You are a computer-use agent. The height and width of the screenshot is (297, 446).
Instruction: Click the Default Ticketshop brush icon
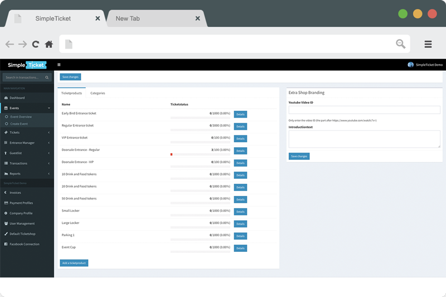(6, 233)
